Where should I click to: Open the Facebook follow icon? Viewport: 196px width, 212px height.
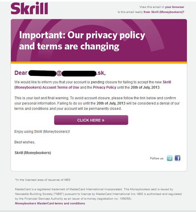(x=177, y=158)
